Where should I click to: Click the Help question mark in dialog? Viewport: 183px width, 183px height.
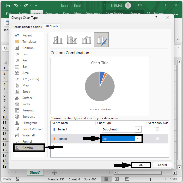point(156,17)
